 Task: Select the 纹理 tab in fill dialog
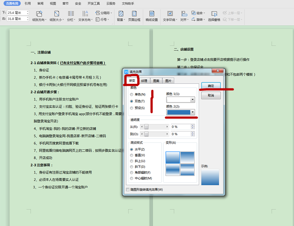(144, 81)
